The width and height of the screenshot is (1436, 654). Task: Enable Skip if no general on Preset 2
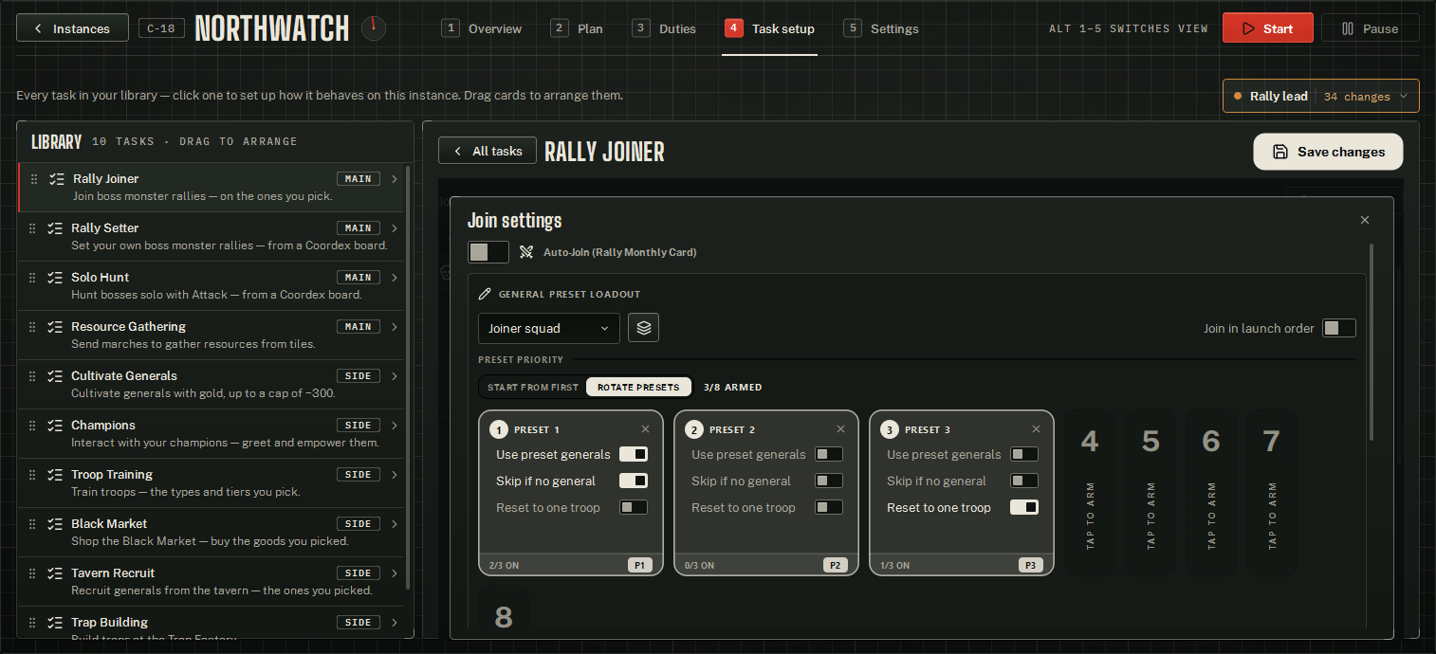click(x=829, y=481)
